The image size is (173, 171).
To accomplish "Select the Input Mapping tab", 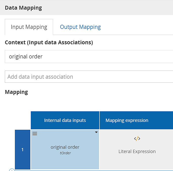I will pos(29,27).
